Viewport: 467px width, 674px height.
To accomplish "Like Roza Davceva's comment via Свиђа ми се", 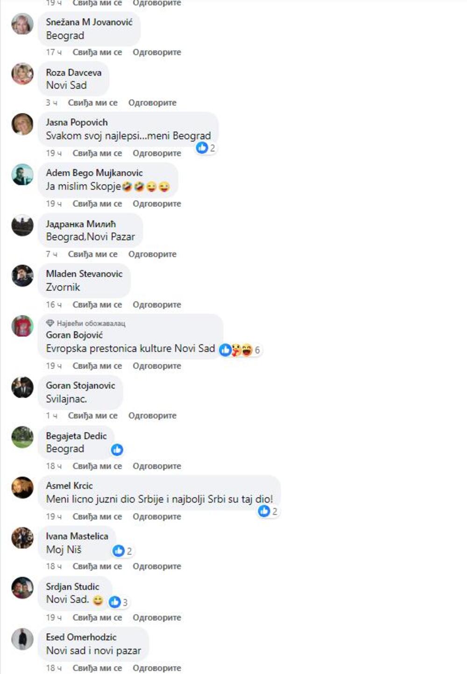I will [92, 103].
